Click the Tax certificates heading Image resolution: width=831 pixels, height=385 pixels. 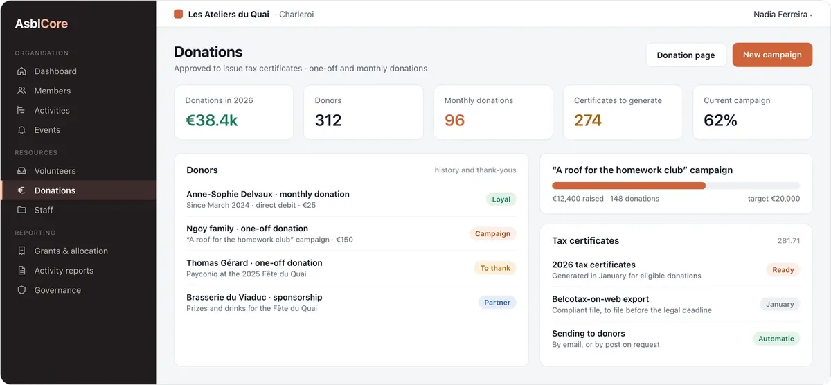585,241
